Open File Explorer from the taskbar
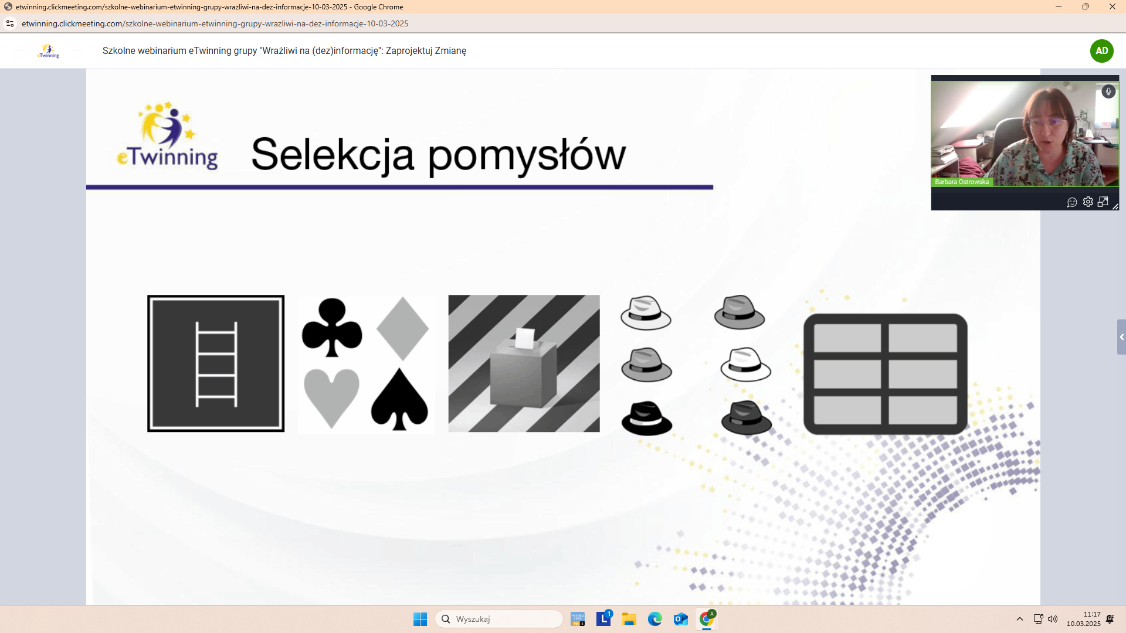Image resolution: width=1126 pixels, height=633 pixels. [x=629, y=619]
